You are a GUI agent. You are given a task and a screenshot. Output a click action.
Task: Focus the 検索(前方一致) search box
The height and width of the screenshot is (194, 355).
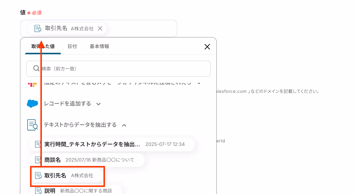pos(118,69)
